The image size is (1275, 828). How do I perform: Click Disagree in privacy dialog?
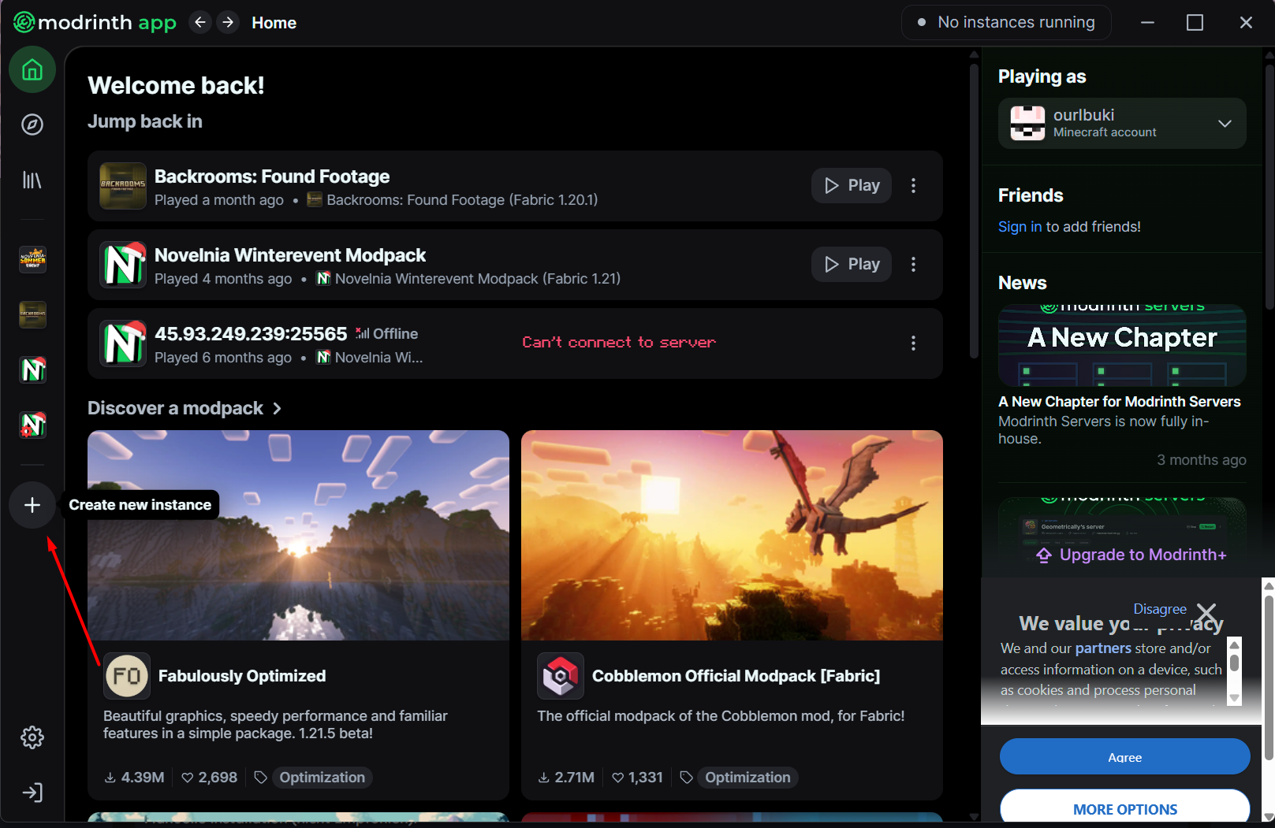(x=1160, y=609)
